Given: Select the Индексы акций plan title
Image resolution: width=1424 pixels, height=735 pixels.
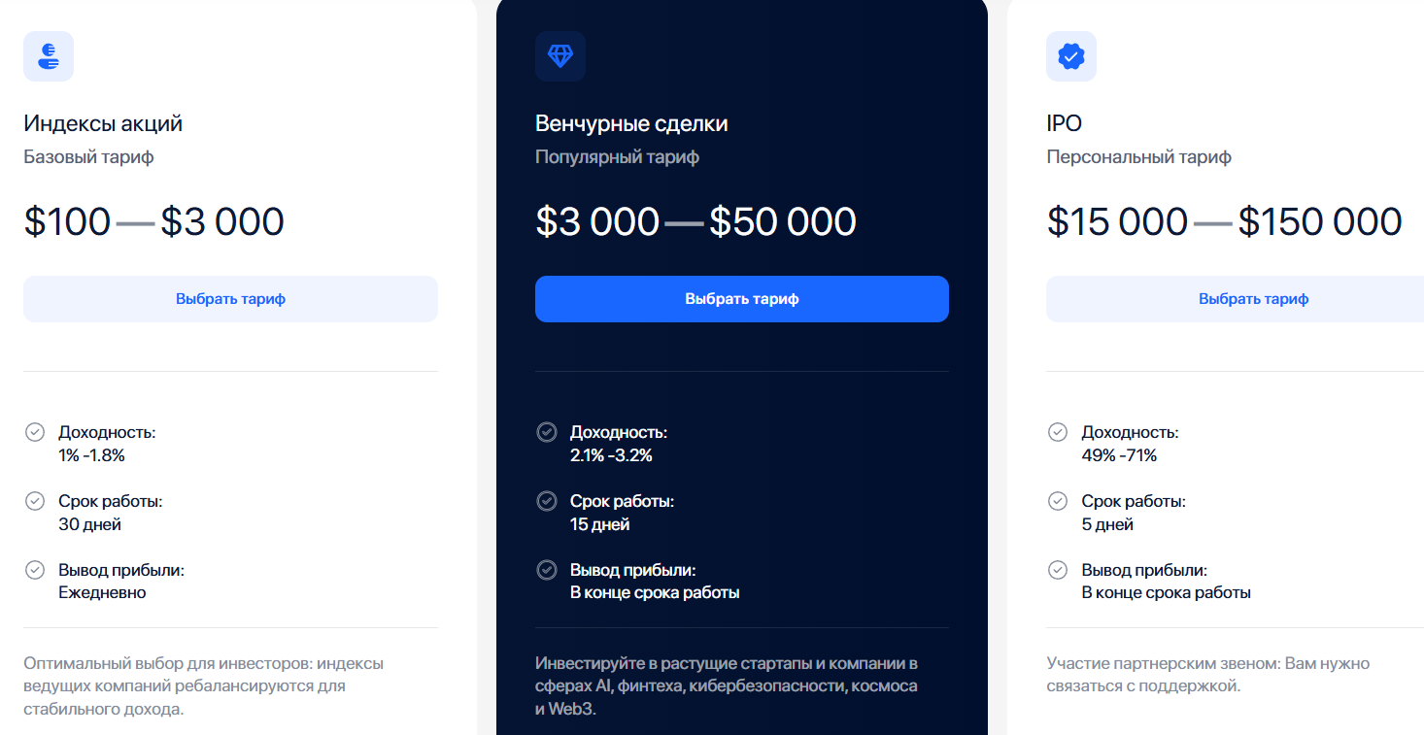Looking at the screenshot, I should click(x=103, y=123).
